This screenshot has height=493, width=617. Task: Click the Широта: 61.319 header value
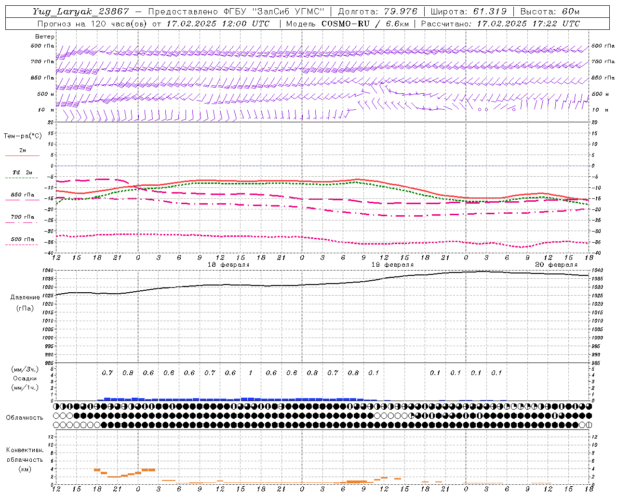(469, 12)
